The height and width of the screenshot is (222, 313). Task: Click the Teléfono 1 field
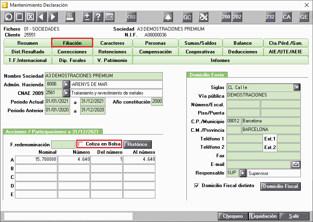245,138
